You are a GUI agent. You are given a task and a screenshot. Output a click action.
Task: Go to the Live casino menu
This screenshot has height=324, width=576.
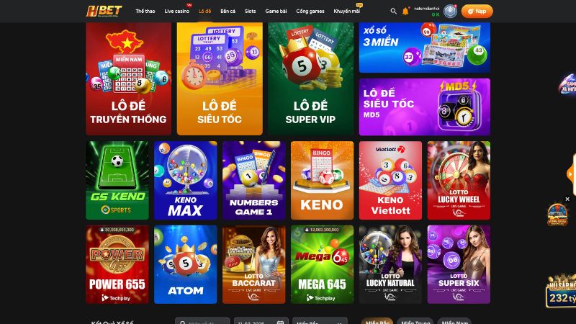tap(176, 12)
